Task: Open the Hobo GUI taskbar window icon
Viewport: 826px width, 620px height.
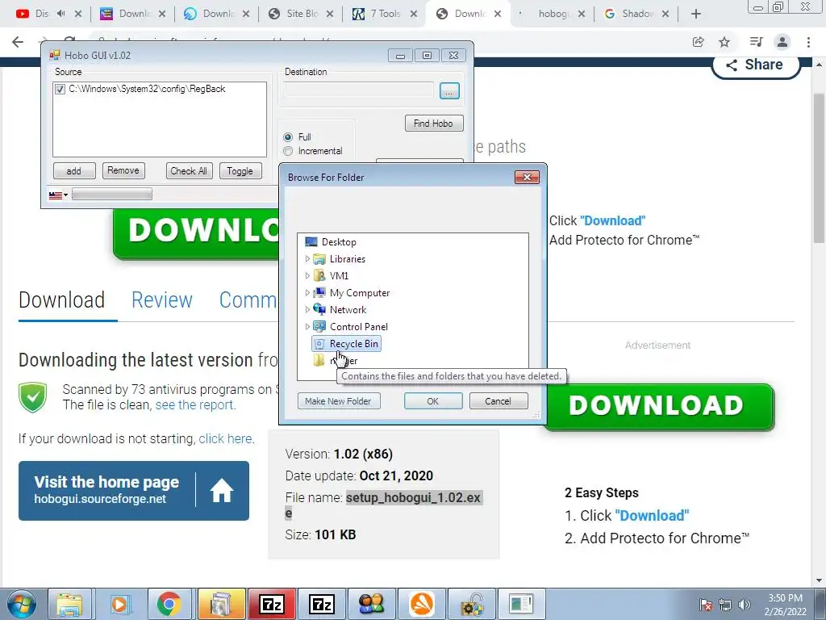Action: coord(522,604)
